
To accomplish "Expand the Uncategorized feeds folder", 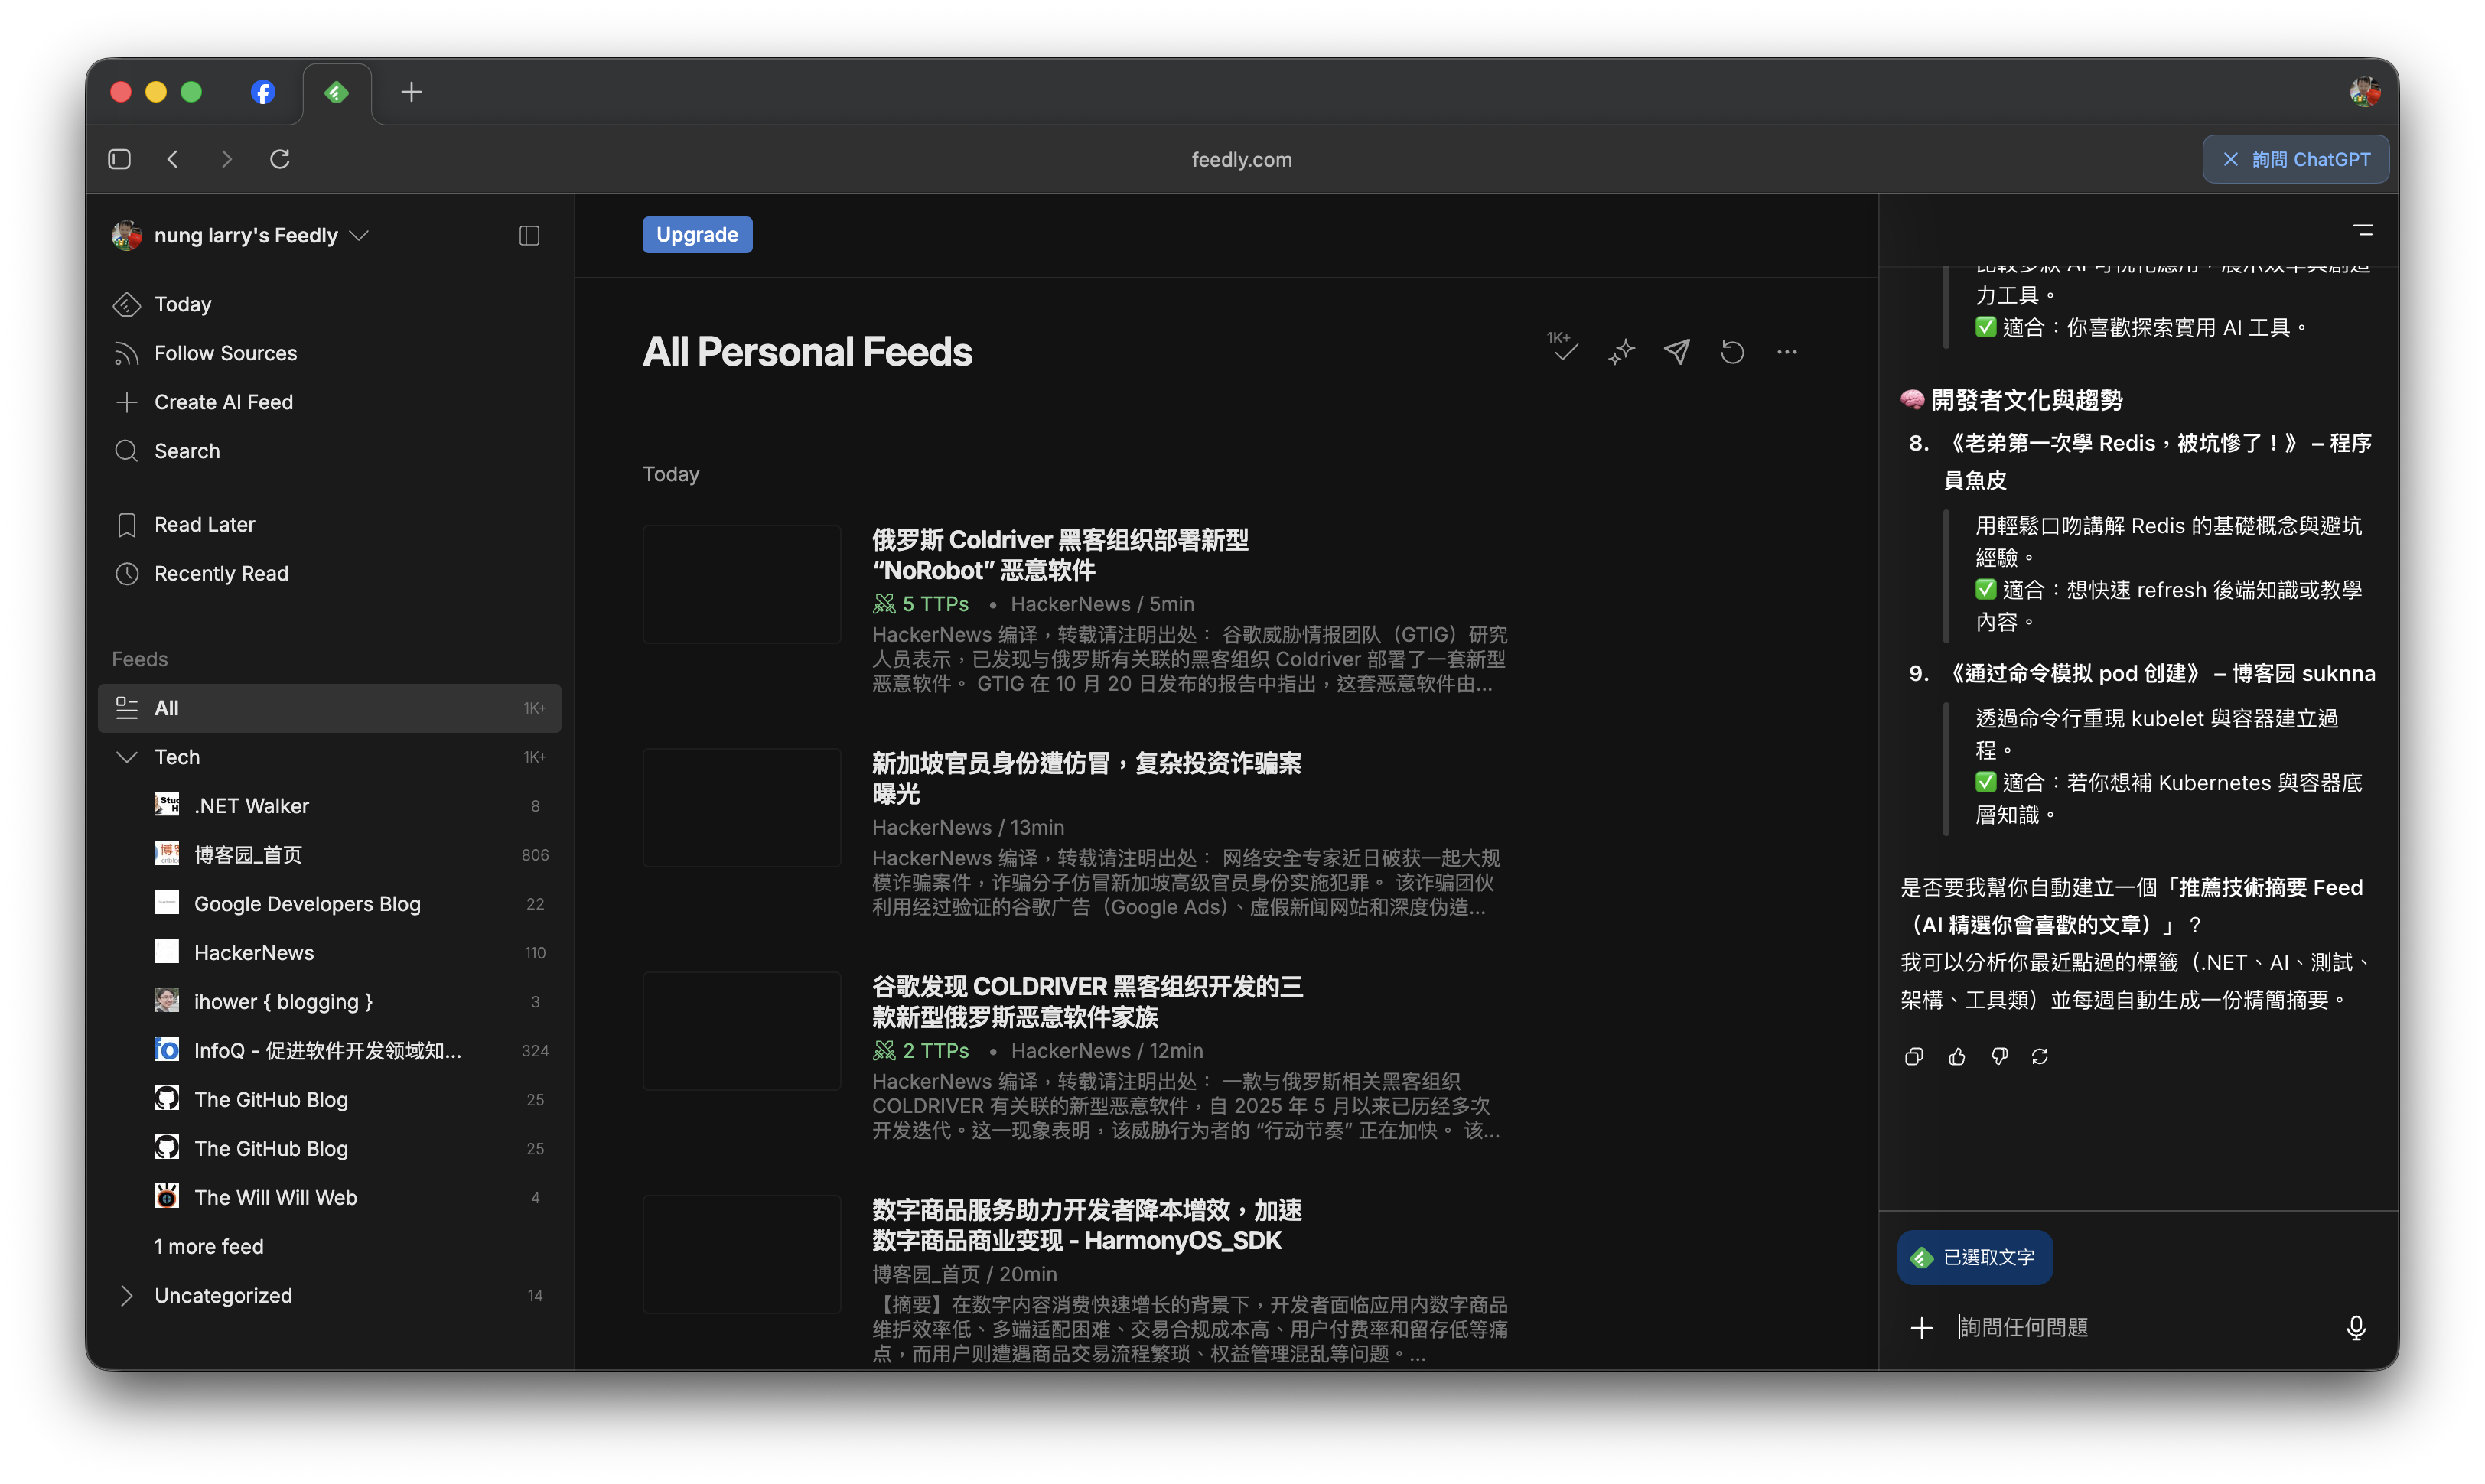I will (127, 1296).
